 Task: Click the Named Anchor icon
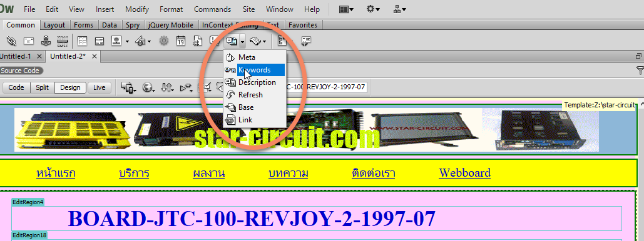click(46, 41)
